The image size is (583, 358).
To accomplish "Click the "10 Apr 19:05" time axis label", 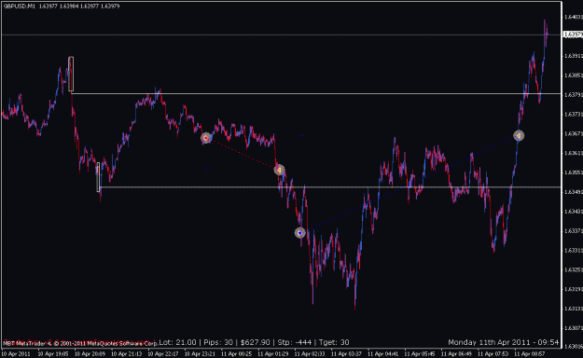I will (53, 353).
